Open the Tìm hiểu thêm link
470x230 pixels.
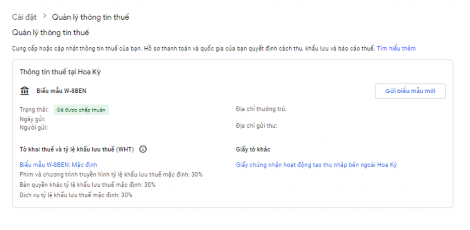pos(396,48)
